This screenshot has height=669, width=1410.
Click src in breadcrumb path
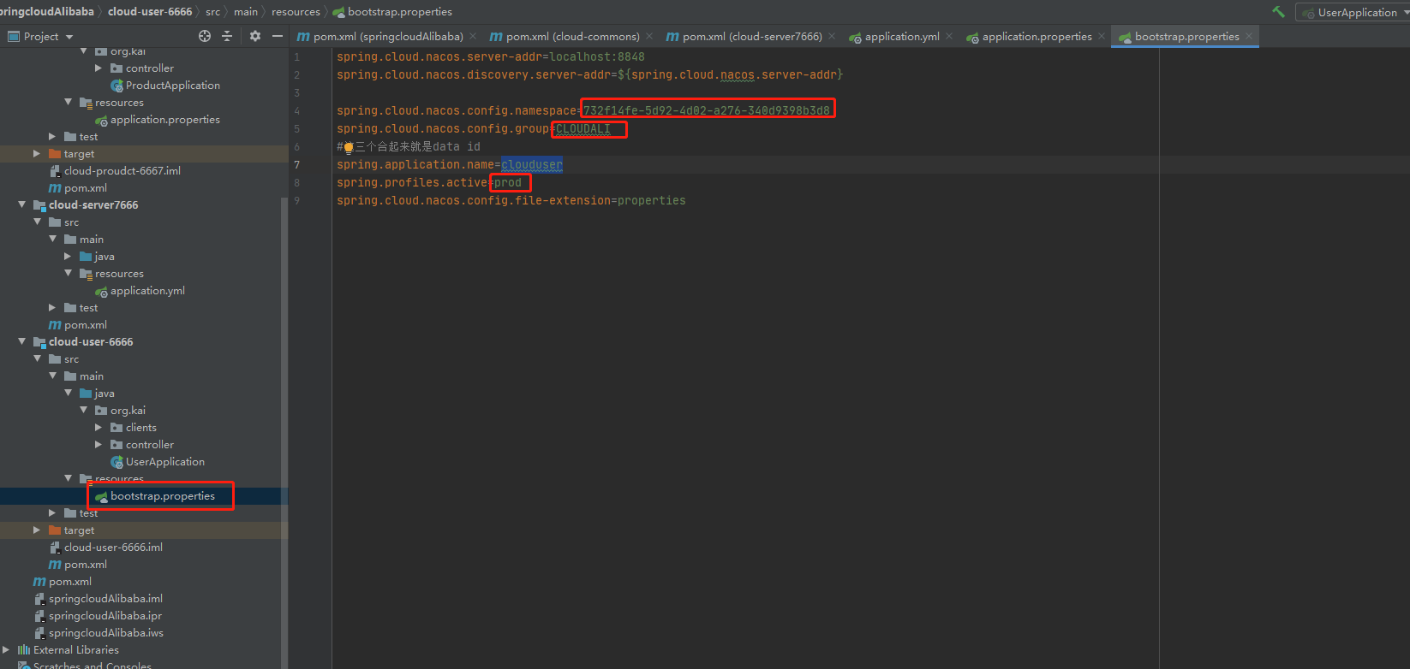click(x=212, y=12)
